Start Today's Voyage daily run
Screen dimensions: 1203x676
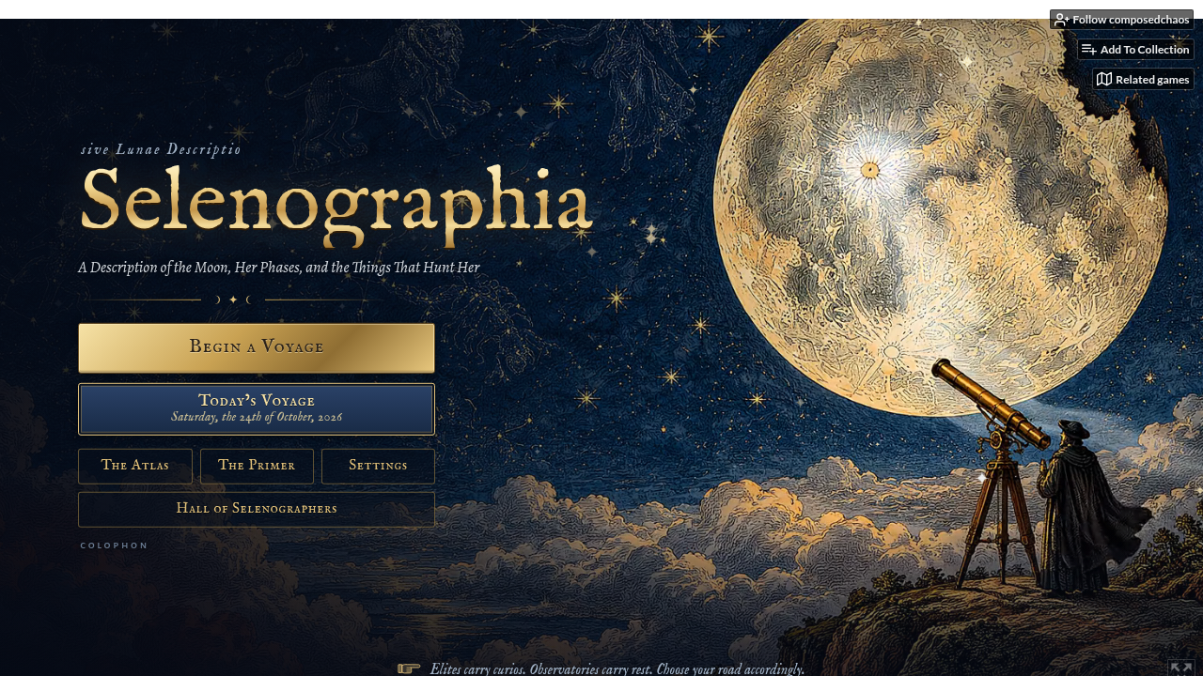click(257, 408)
